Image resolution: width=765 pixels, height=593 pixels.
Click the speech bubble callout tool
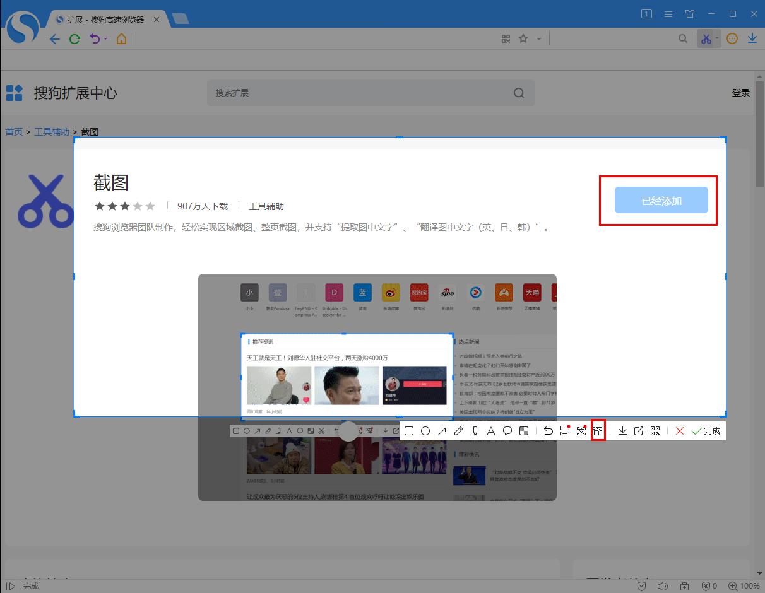[507, 431]
